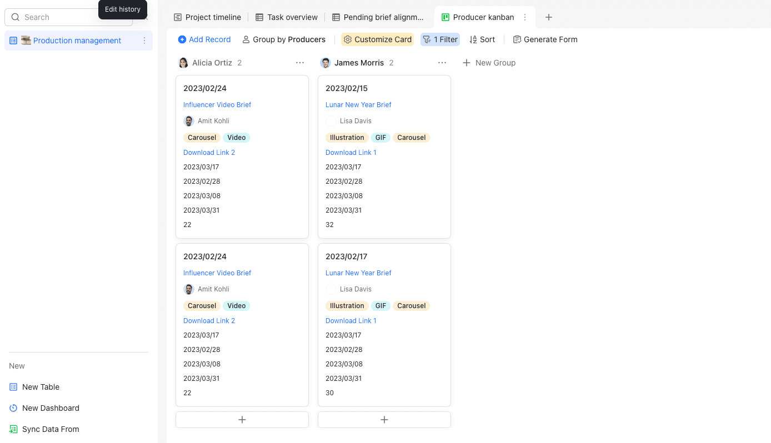Click Generate Form
The width and height of the screenshot is (771, 443).
pos(545,39)
